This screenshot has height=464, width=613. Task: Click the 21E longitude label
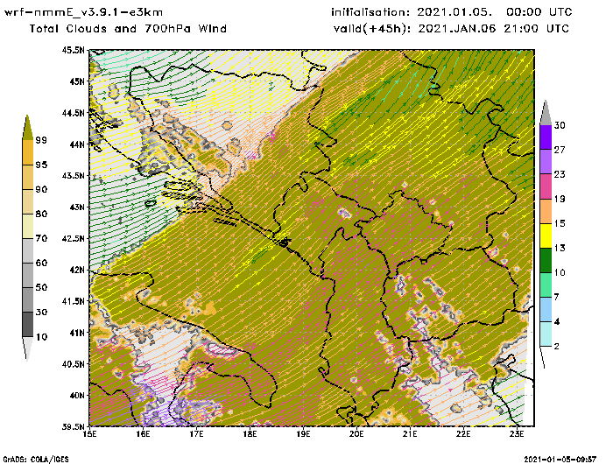pos(410,434)
